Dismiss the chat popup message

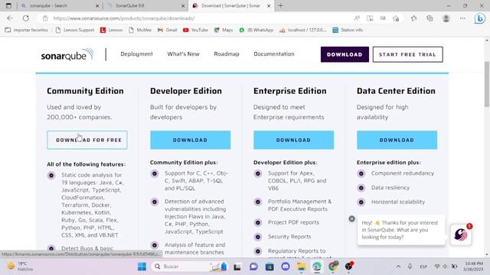tap(351, 218)
